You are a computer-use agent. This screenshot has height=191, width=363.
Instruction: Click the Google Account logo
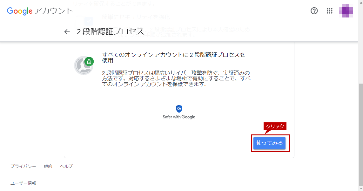click(x=40, y=11)
